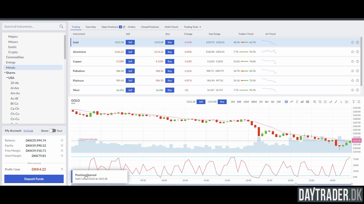Add indicator to chart icon
The width and height of the screenshot is (364, 204).
coord(330,102)
